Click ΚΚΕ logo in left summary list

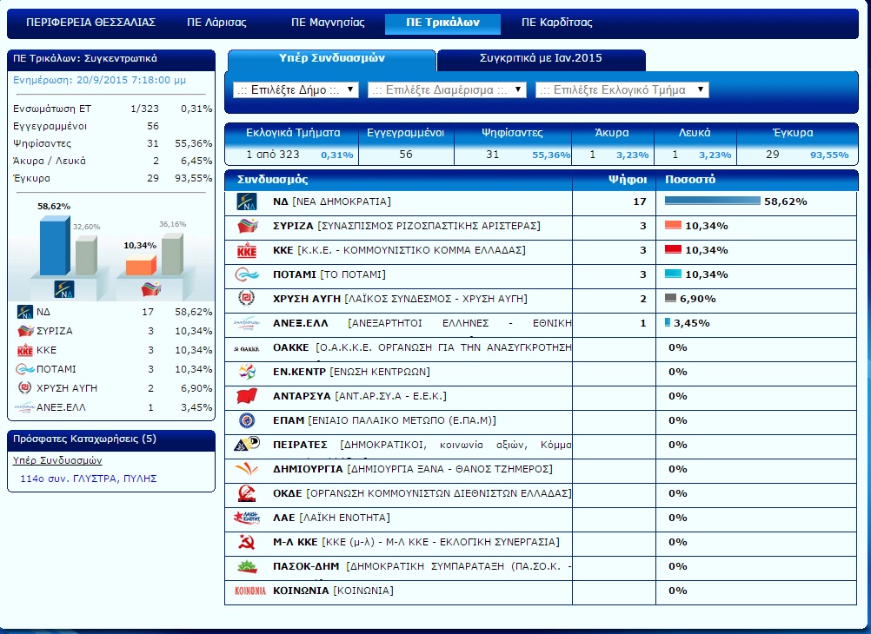tap(25, 350)
